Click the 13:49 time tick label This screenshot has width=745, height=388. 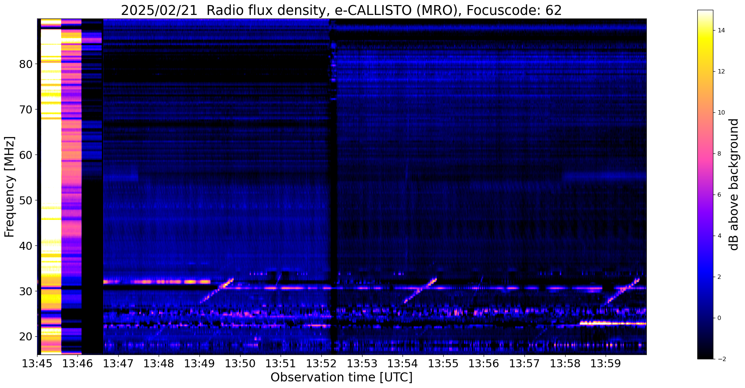click(x=199, y=363)
